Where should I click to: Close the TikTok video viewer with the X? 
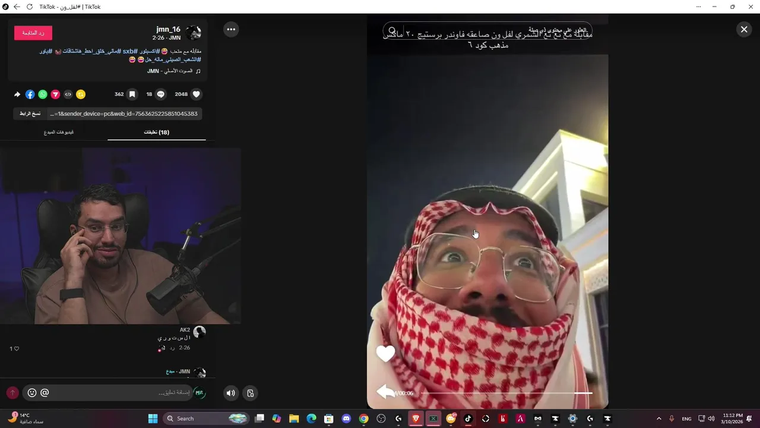(x=744, y=29)
